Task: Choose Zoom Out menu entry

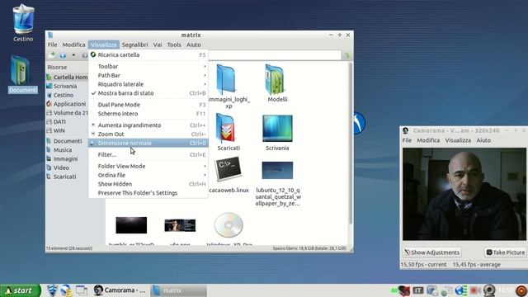Action: (x=148, y=134)
